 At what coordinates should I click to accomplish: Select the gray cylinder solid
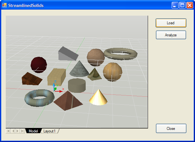click(77, 86)
